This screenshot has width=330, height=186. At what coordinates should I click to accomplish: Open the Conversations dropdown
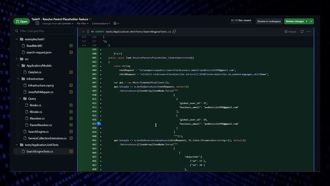[101, 24]
